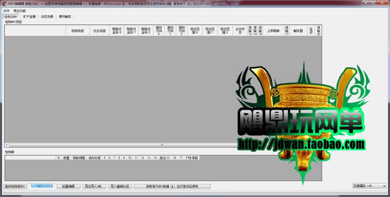Click the highlighted search text field
The width and height of the screenshot is (390, 197).
(x=42, y=186)
